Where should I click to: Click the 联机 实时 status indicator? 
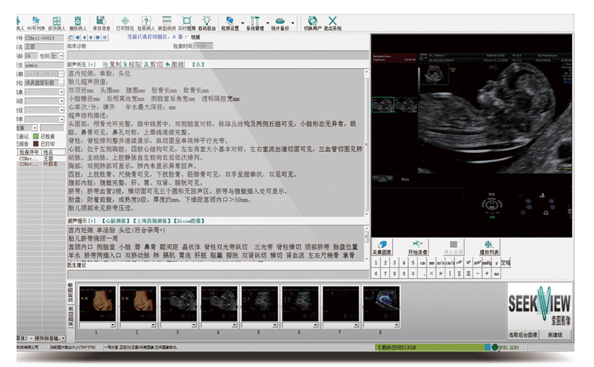pos(505,347)
